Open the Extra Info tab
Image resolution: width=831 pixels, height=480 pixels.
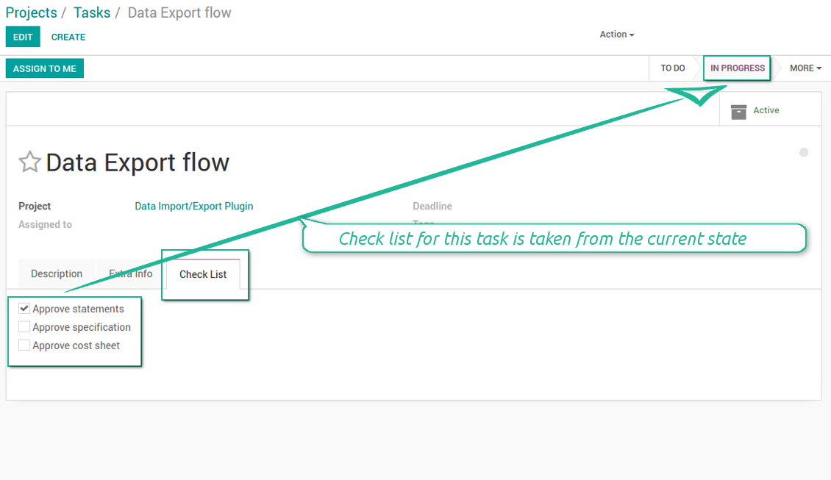pyautogui.click(x=131, y=274)
